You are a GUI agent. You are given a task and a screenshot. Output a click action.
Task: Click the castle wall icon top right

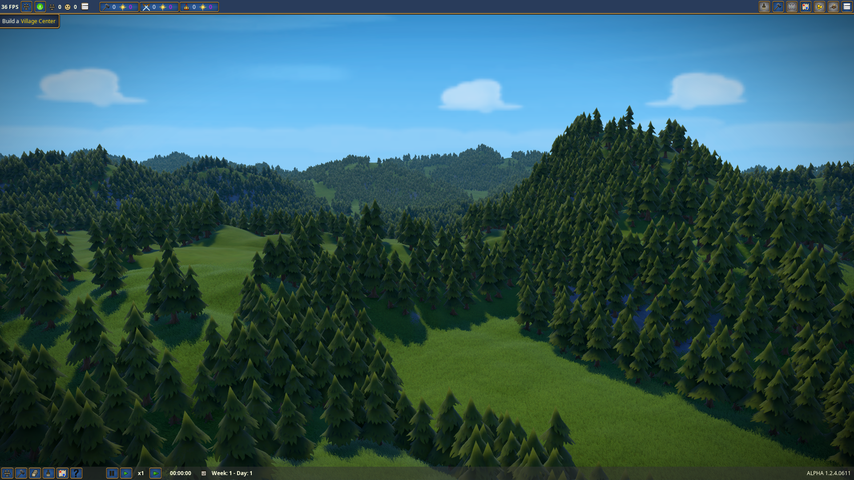[x=792, y=7]
